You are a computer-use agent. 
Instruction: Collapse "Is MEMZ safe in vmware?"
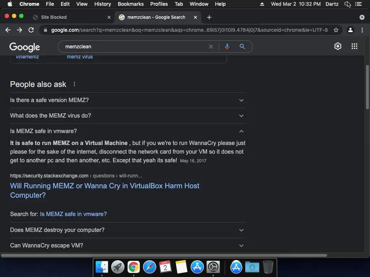coord(128,131)
